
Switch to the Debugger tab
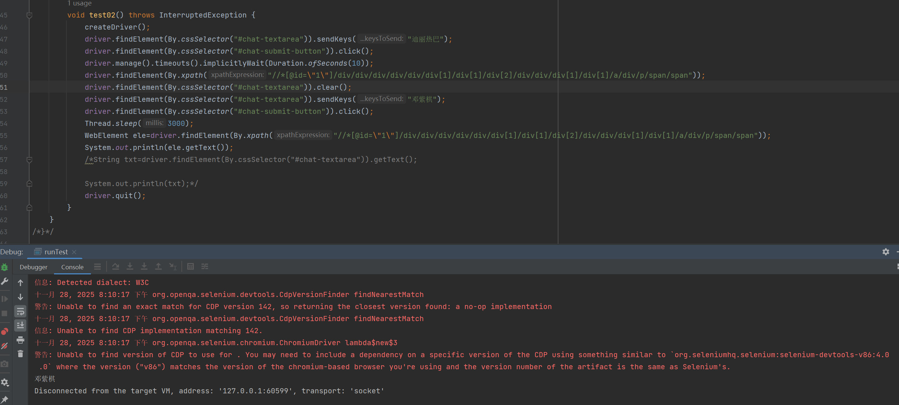(x=34, y=267)
